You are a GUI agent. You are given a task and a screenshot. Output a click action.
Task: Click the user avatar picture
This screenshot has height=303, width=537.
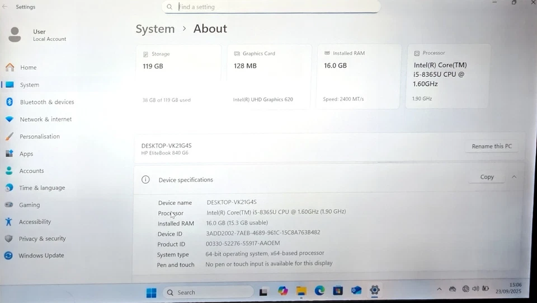pyautogui.click(x=15, y=35)
